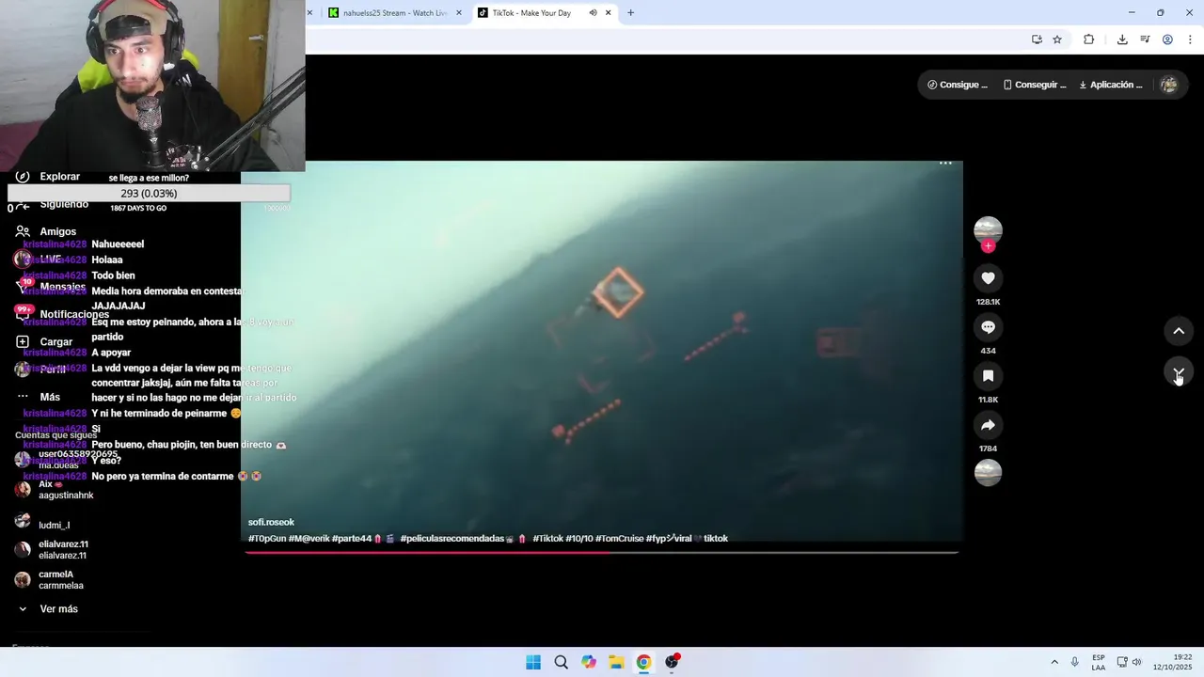The width and height of the screenshot is (1204, 677).
Task: Like the video with the heart icon
Action: pos(988,278)
